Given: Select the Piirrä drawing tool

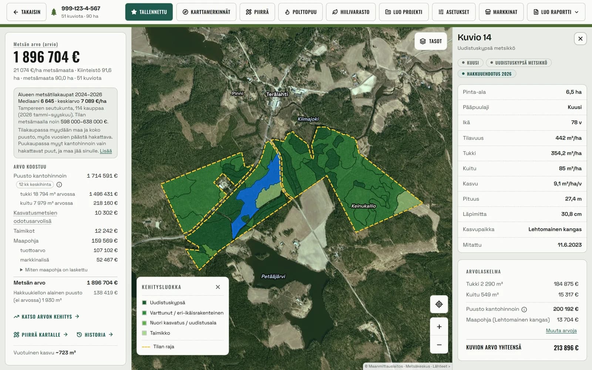Looking at the screenshot, I should (257, 12).
